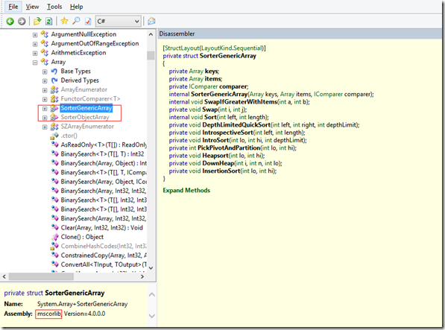This screenshot has height=330, width=445.
Task: Select ConvertAll<TInput, TOutput> method
Action: (104, 264)
